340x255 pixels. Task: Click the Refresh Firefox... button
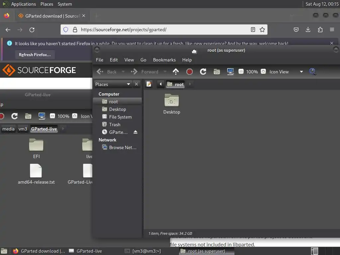point(35,55)
